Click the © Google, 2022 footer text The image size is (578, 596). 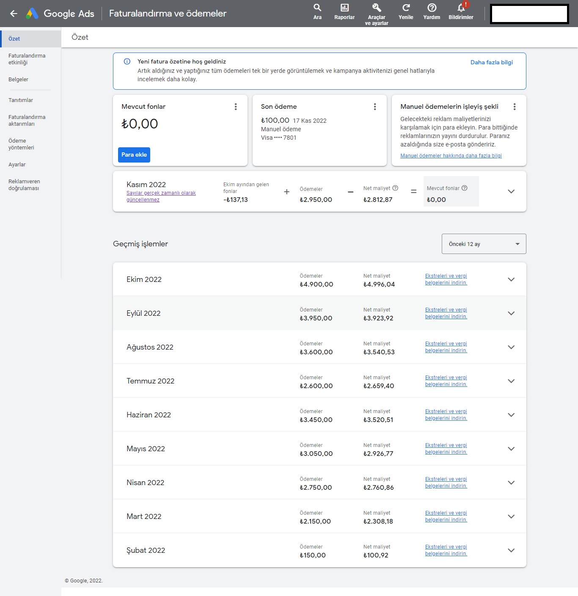[84, 581]
